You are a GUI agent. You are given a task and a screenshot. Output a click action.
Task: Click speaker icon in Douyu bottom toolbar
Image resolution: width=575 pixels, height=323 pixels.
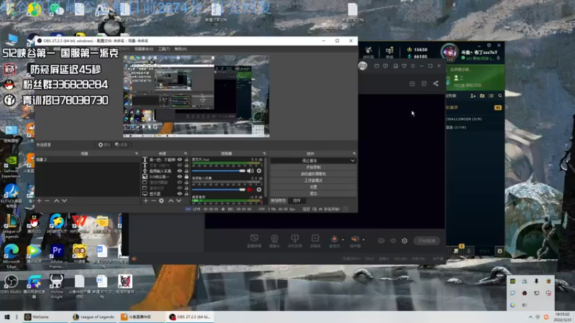pos(354,239)
